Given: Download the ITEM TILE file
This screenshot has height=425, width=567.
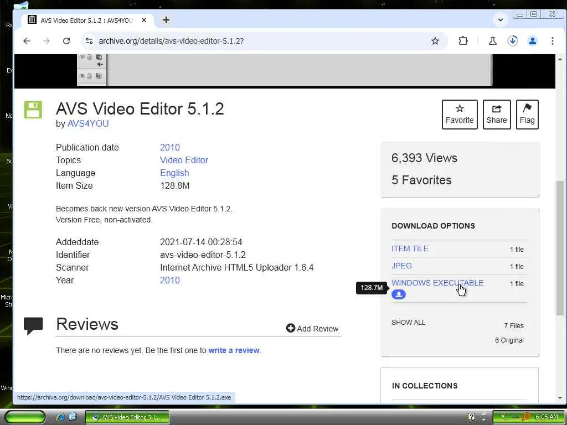Looking at the screenshot, I should [x=410, y=248].
